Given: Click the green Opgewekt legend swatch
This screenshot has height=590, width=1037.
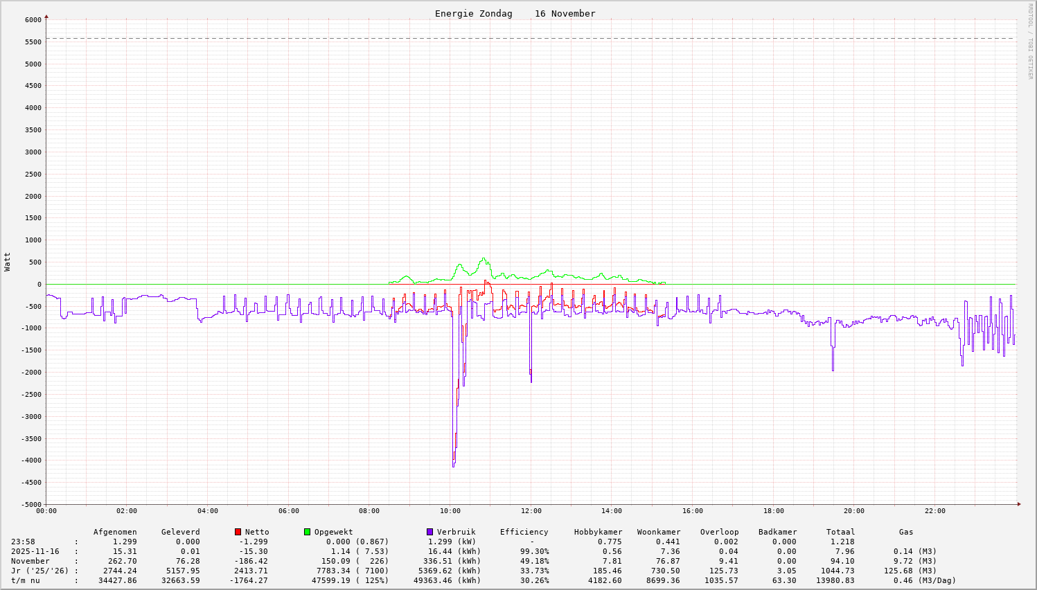Looking at the screenshot, I should coord(307,532).
